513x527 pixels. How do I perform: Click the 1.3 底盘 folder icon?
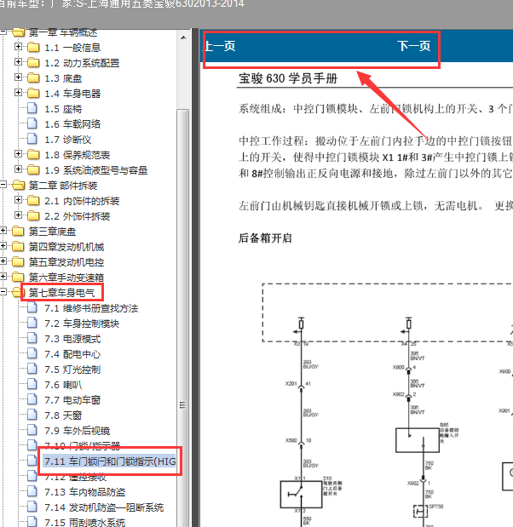tap(33, 78)
